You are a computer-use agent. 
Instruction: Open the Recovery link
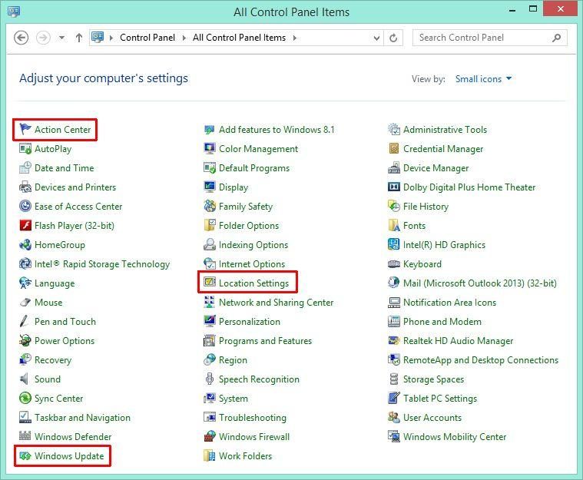(x=53, y=360)
